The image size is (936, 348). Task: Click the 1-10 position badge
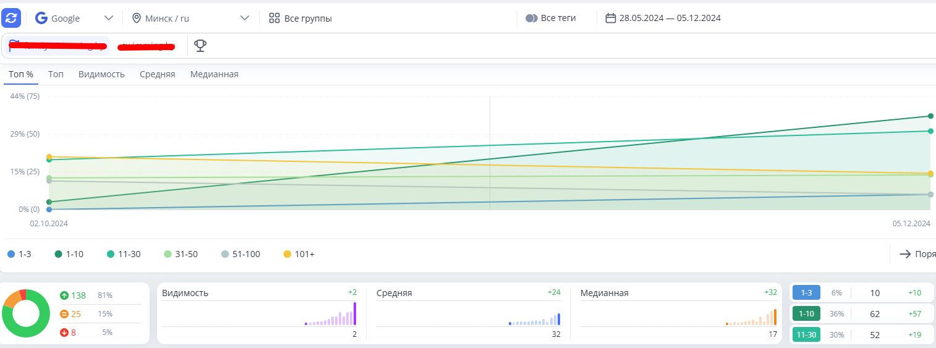tap(806, 313)
